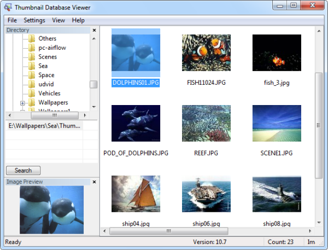This screenshot has height=250, width=328.
Task: Open the Help menu
Action: 78,20
